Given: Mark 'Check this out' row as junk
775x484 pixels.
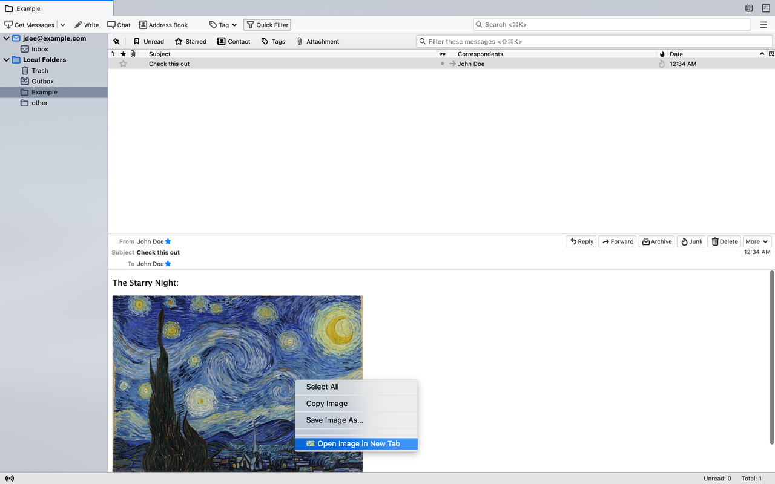Looking at the screenshot, I should (x=662, y=64).
